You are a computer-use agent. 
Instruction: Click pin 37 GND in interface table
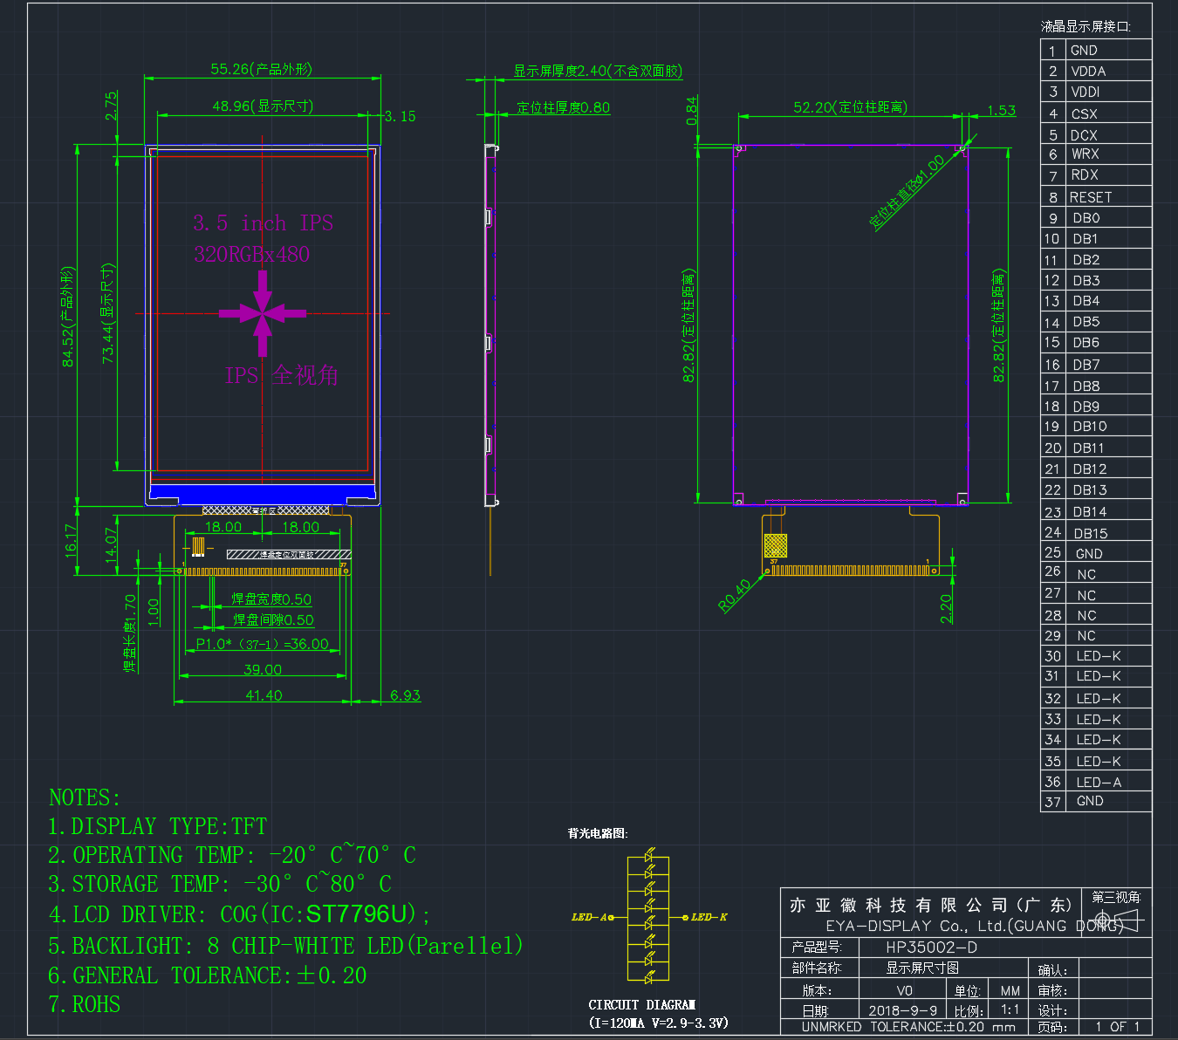point(1096,802)
